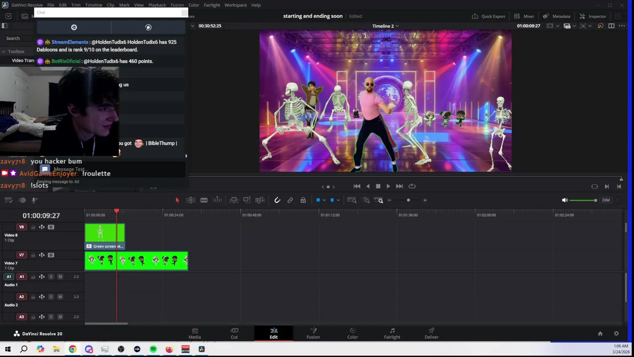This screenshot has width=634, height=357.
Task: Toggle timeline Snapping magnet icon
Action: pos(277,200)
